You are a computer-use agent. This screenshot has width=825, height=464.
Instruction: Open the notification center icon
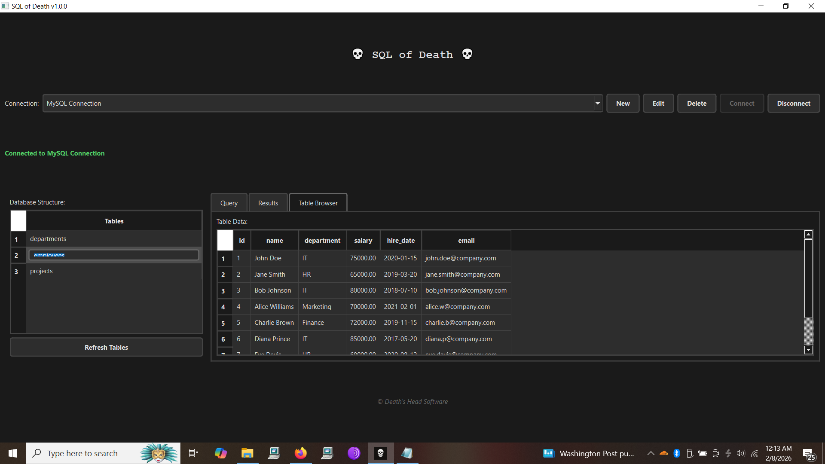809,454
